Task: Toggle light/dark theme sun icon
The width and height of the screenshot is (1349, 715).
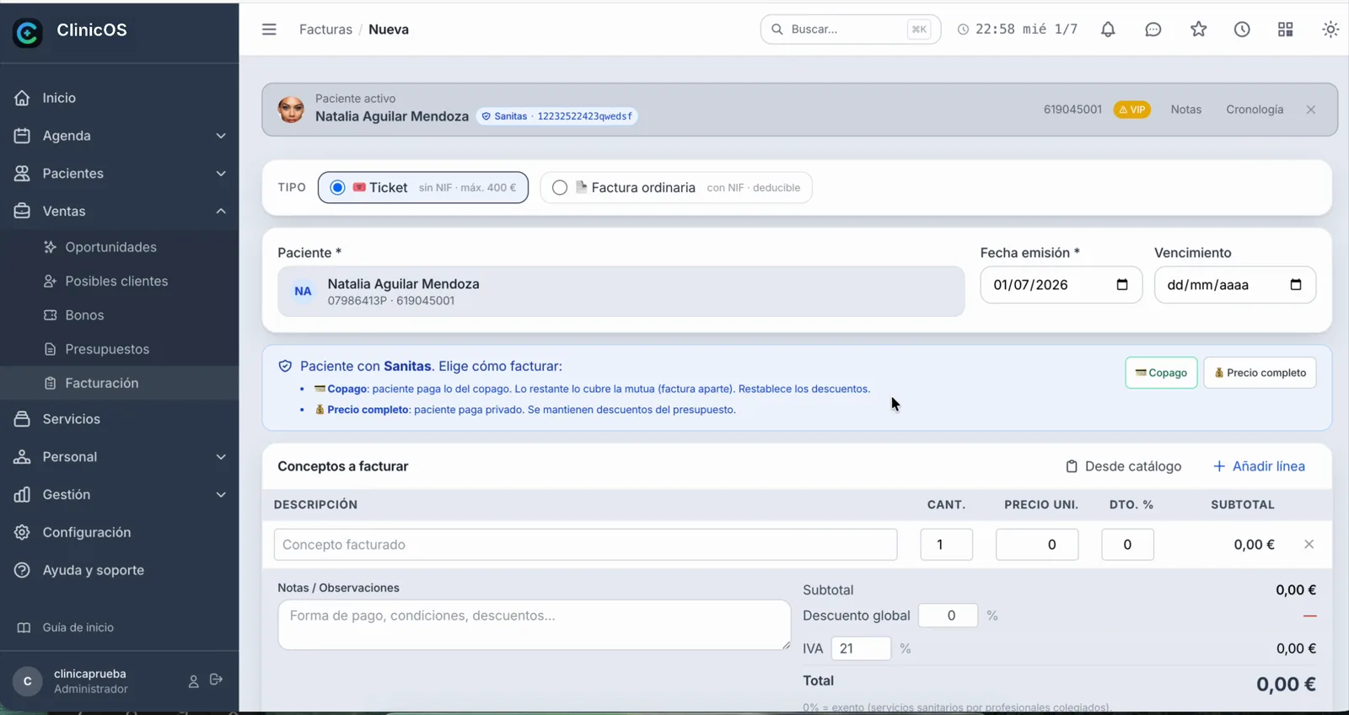Action: (x=1330, y=30)
